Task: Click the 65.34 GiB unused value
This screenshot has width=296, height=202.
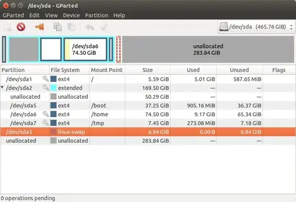Action: pos(249,114)
